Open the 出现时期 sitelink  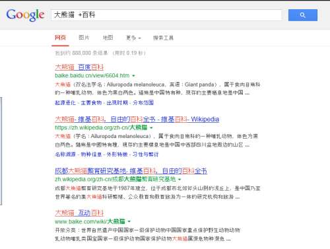pyautogui.click(x=117, y=102)
